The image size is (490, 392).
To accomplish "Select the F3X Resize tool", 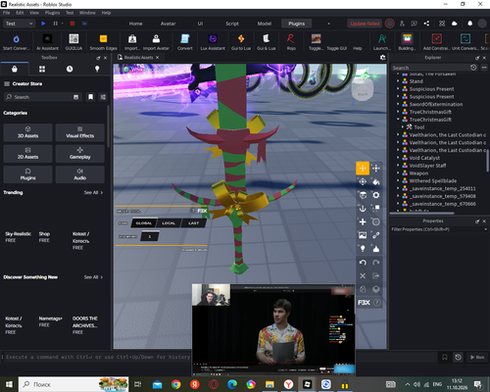I will coord(376,169).
